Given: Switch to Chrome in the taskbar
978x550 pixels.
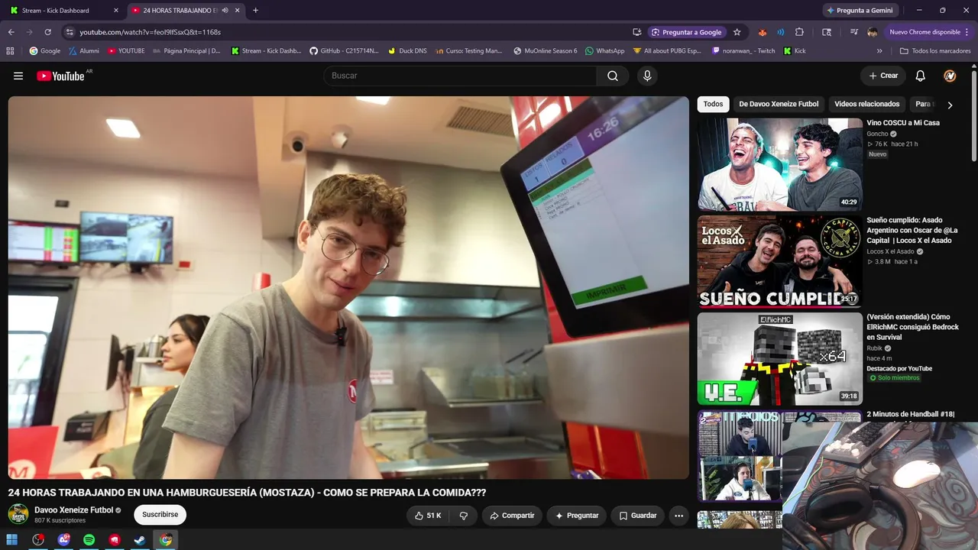Looking at the screenshot, I should tap(166, 540).
